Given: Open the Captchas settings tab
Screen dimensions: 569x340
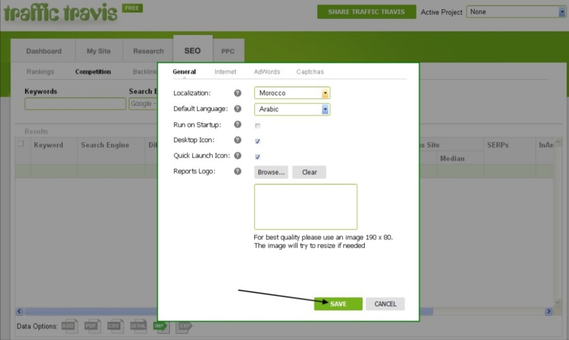Looking at the screenshot, I should pyautogui.click(x=310, y=72).
